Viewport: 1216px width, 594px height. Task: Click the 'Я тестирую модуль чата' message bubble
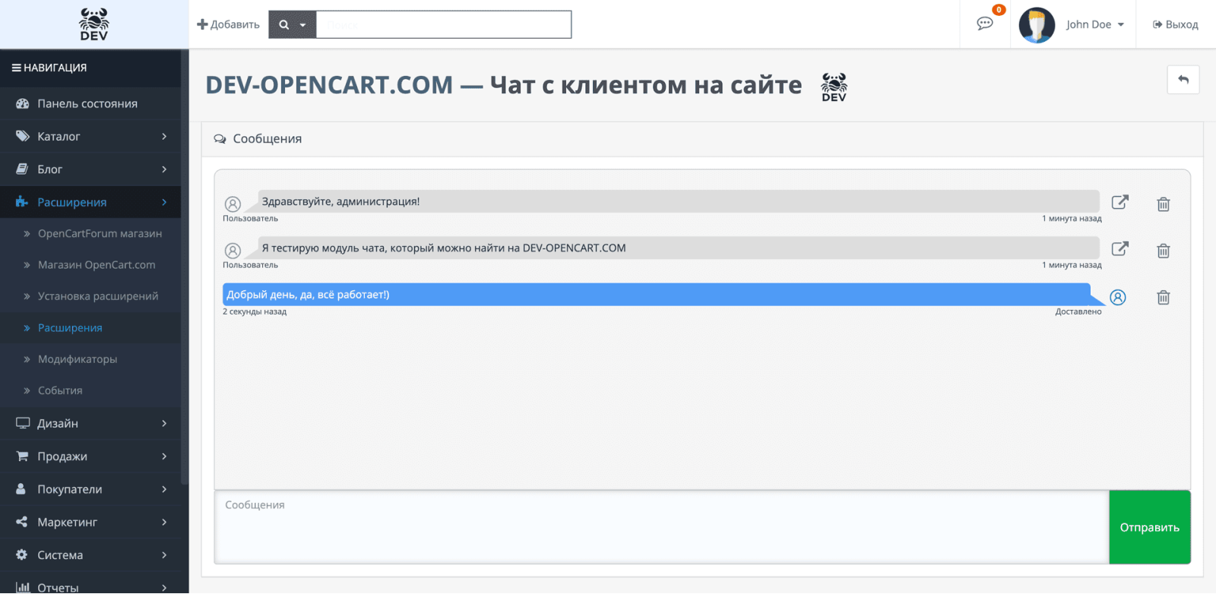(679, 248)
